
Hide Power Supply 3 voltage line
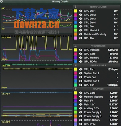click(x=81, y=116)
